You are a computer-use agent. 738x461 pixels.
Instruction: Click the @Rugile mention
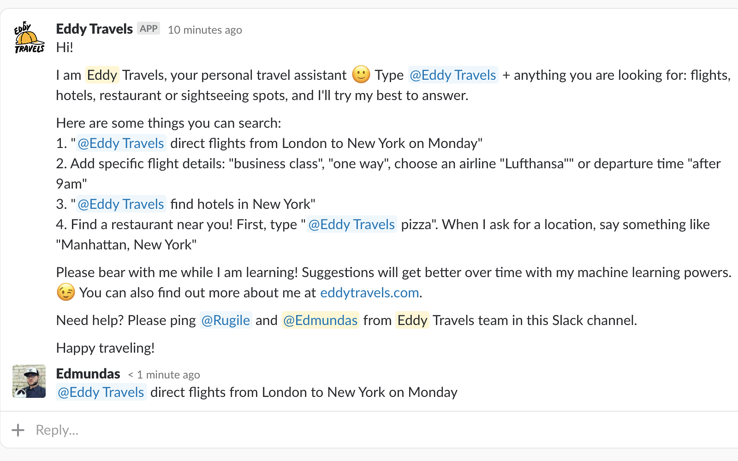tap(226, 320)
